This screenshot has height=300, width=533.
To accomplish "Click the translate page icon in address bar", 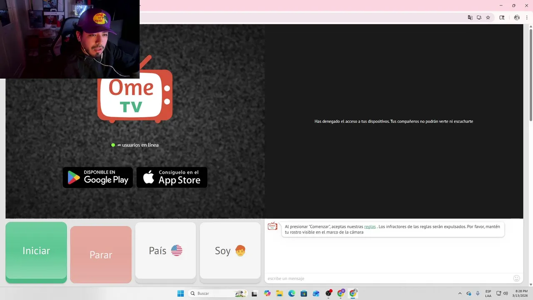I will pos(470,17).
